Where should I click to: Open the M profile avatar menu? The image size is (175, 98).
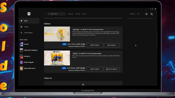pyautogui.click(x=151, y=14)
